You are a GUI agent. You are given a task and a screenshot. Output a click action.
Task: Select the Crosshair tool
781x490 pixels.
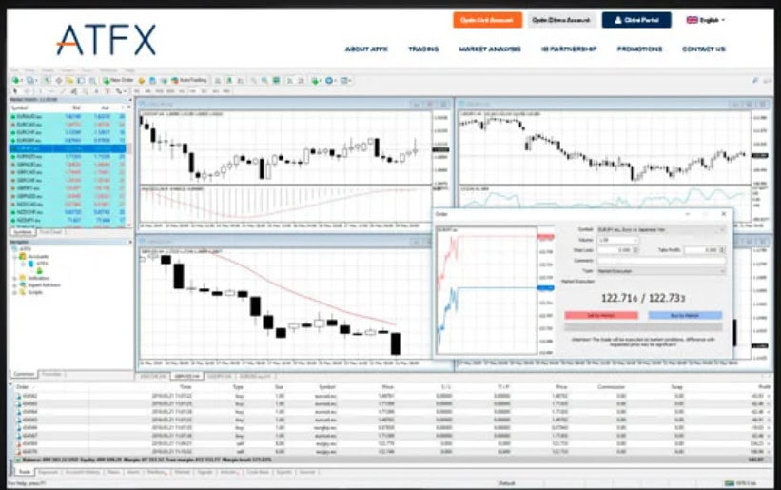point(27,91)
